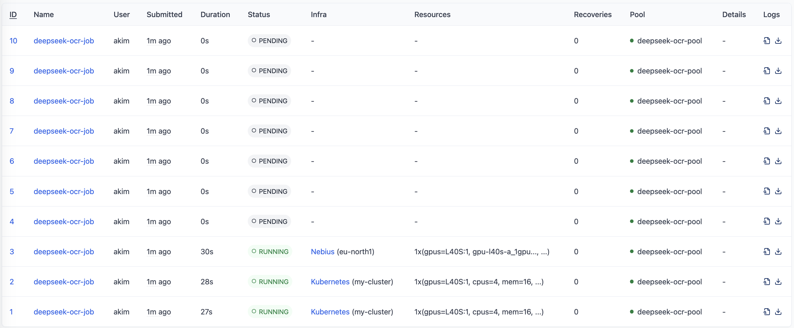Open log preview for job 10
The height and width of the screenshot is (328, 794).
(x=767, y=40)
